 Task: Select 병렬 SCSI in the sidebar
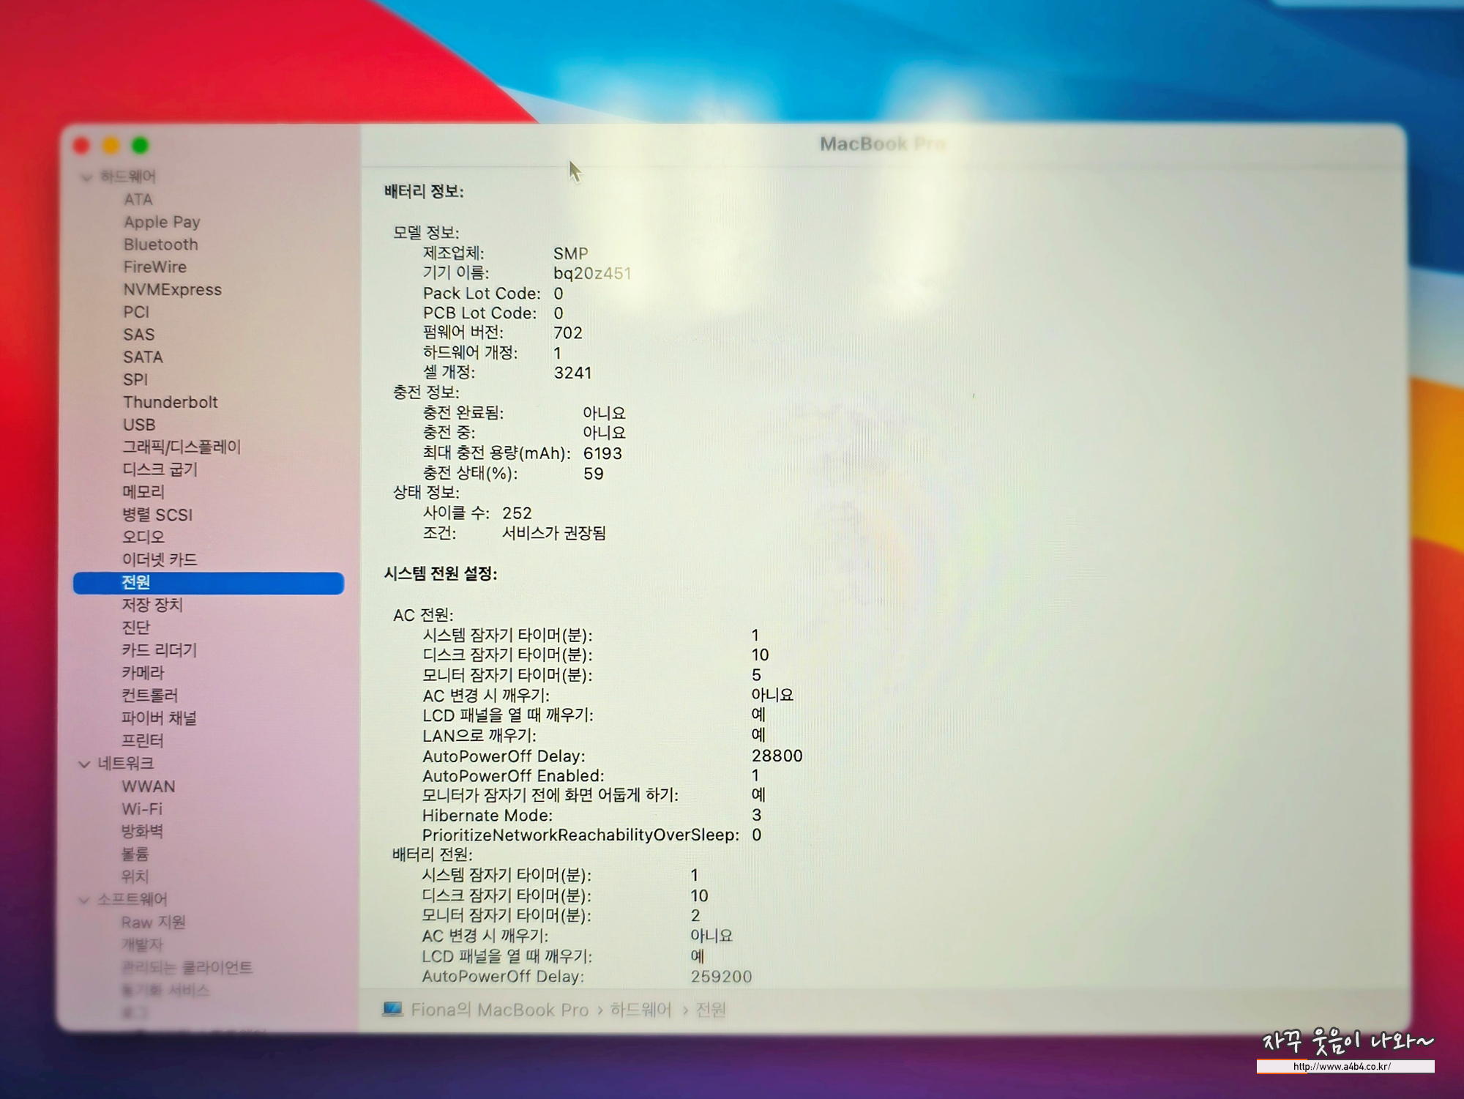click(x=157, y=515)
